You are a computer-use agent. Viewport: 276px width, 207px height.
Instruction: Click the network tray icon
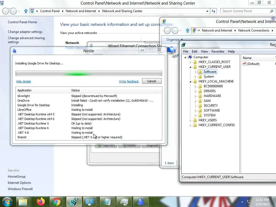(x=249, y=202)
